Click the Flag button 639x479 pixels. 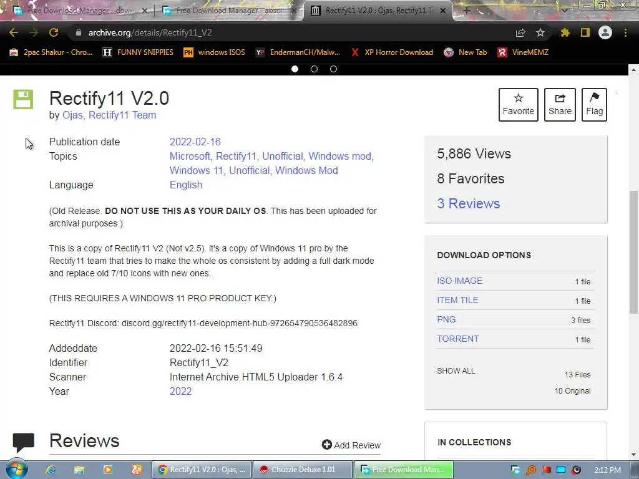(x=594, y=105)
